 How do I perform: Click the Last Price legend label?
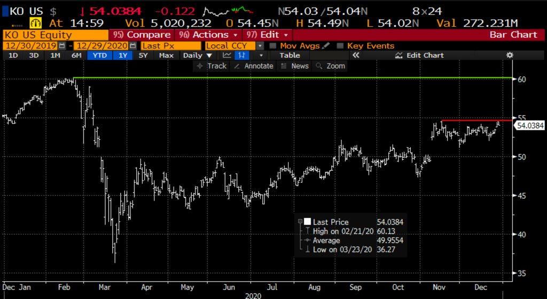click(331, 222)
